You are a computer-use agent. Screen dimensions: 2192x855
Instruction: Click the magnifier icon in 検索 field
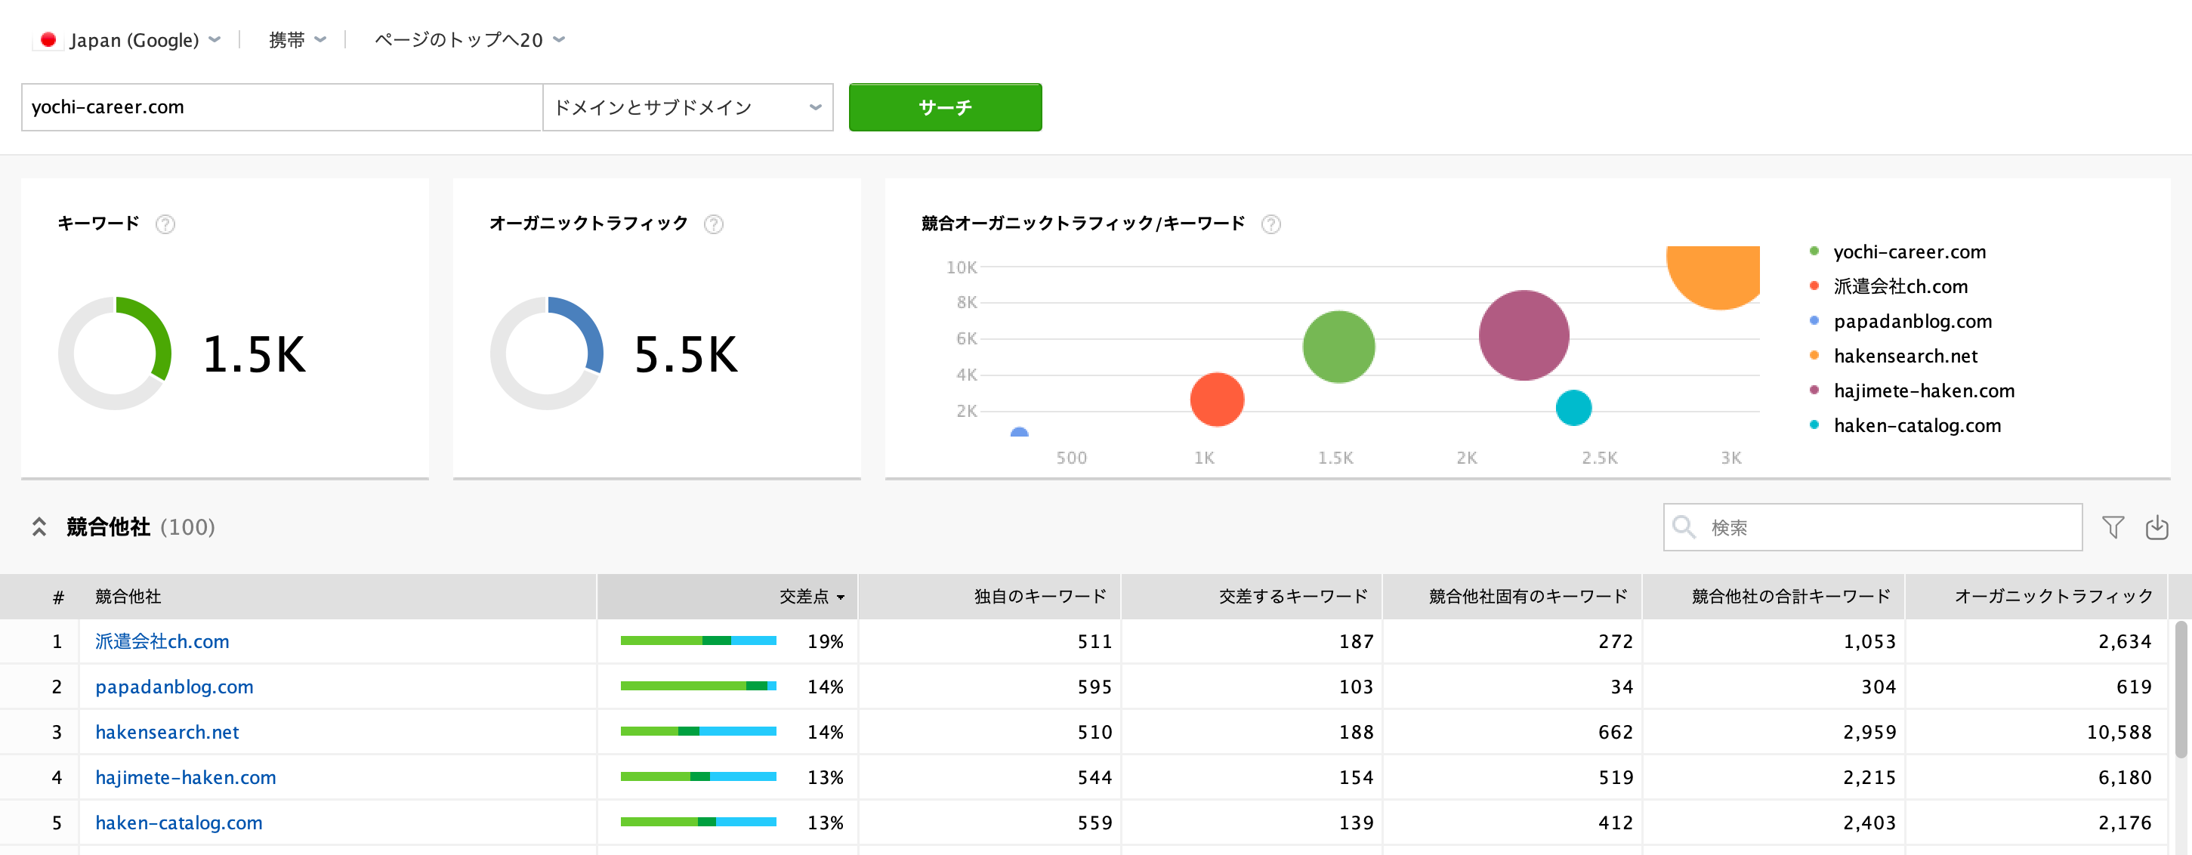pyautogui.click(x=1683, y=527)
